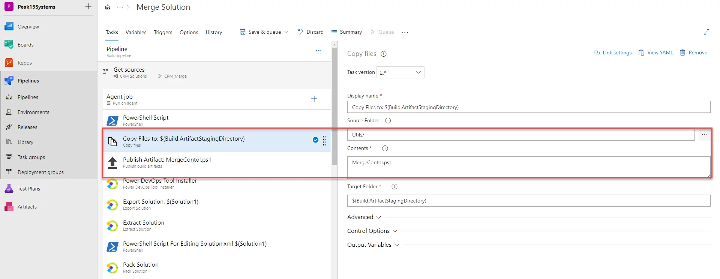Screen dimensions: 720x279
Task: Open the Triggers tab
Action: tap(163, 32)
